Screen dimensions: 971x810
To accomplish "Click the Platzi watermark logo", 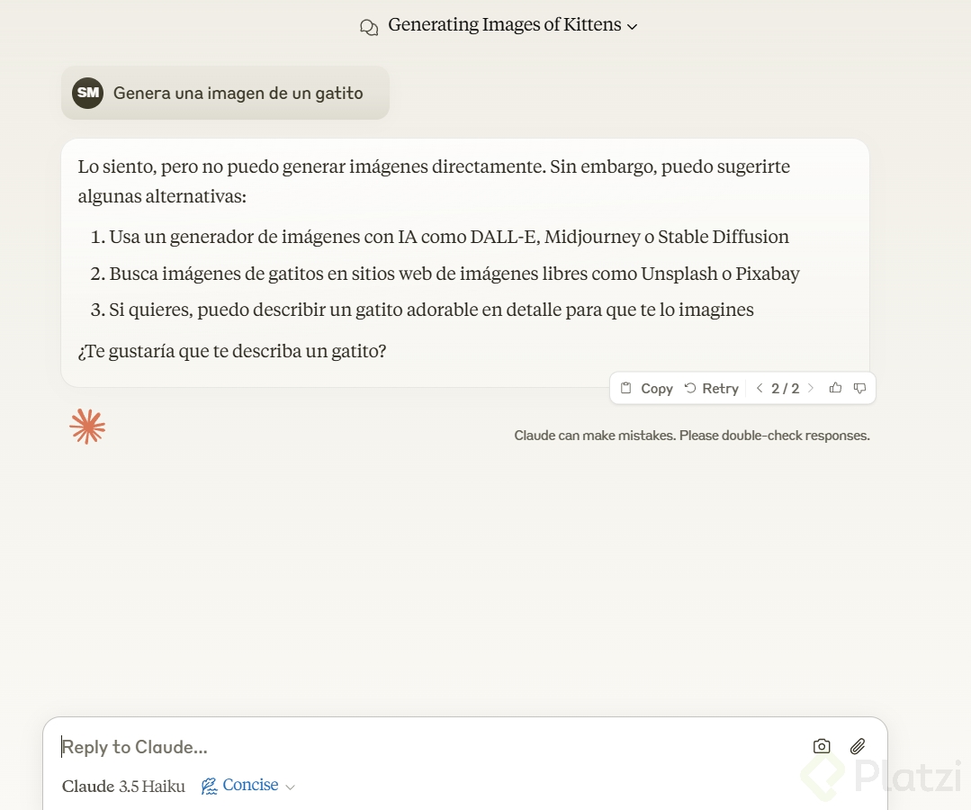I will 882,776.
